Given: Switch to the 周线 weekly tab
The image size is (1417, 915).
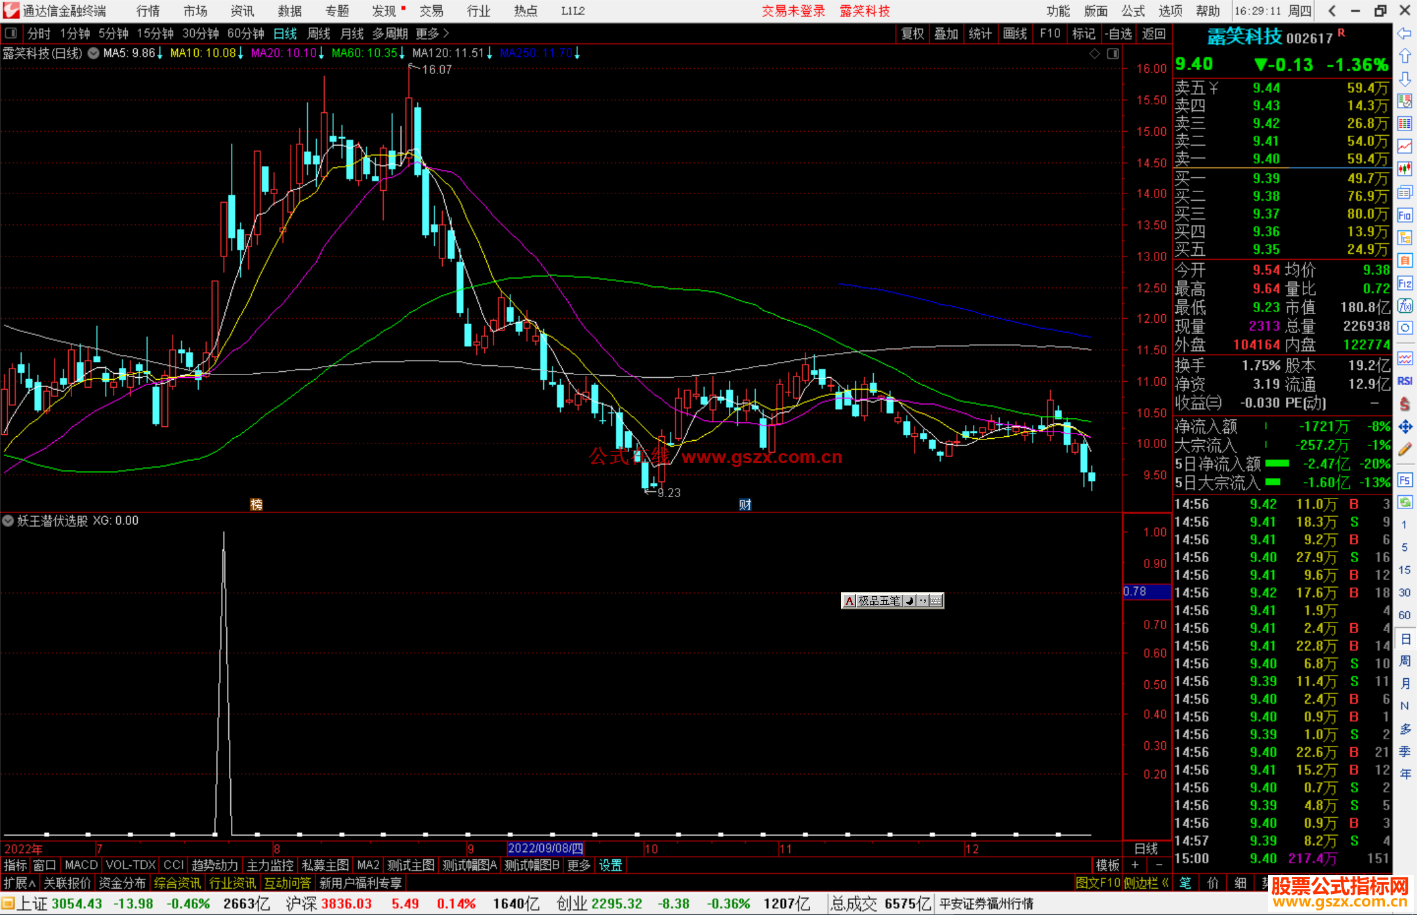Looking at the screenshot, I should pyautogui.click(x=319, y=33).
